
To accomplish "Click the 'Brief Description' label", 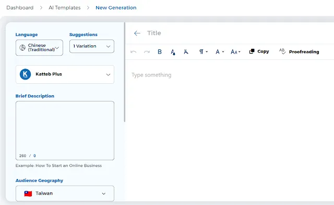I will [35, 96].
